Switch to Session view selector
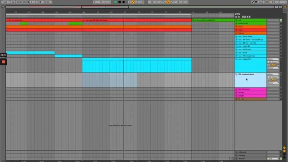Viewport: 288px width, 162px height. (x=285, y=10)
